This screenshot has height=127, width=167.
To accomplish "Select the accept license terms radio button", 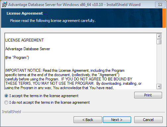I will 6,96.
